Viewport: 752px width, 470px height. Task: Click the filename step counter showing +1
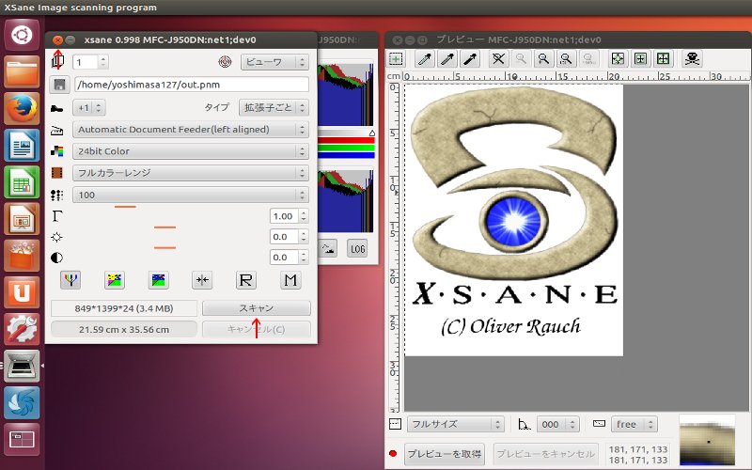[88, 107]
